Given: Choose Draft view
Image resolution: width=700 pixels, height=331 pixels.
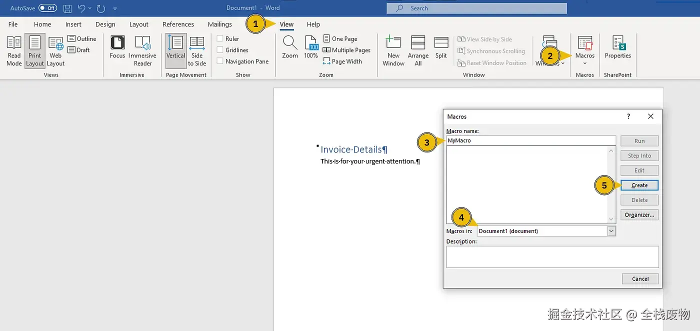Looking at the screenshot, I should tap(79, 50).
